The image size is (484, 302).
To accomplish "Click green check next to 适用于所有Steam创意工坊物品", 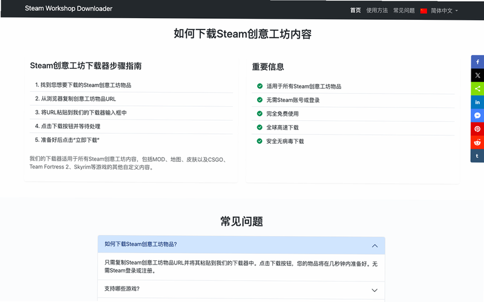I will (260, 86).
